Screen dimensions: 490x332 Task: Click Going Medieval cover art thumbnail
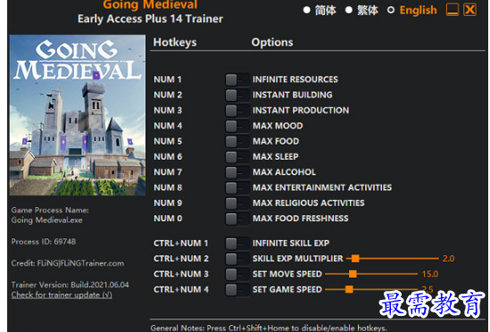(78, 115)
